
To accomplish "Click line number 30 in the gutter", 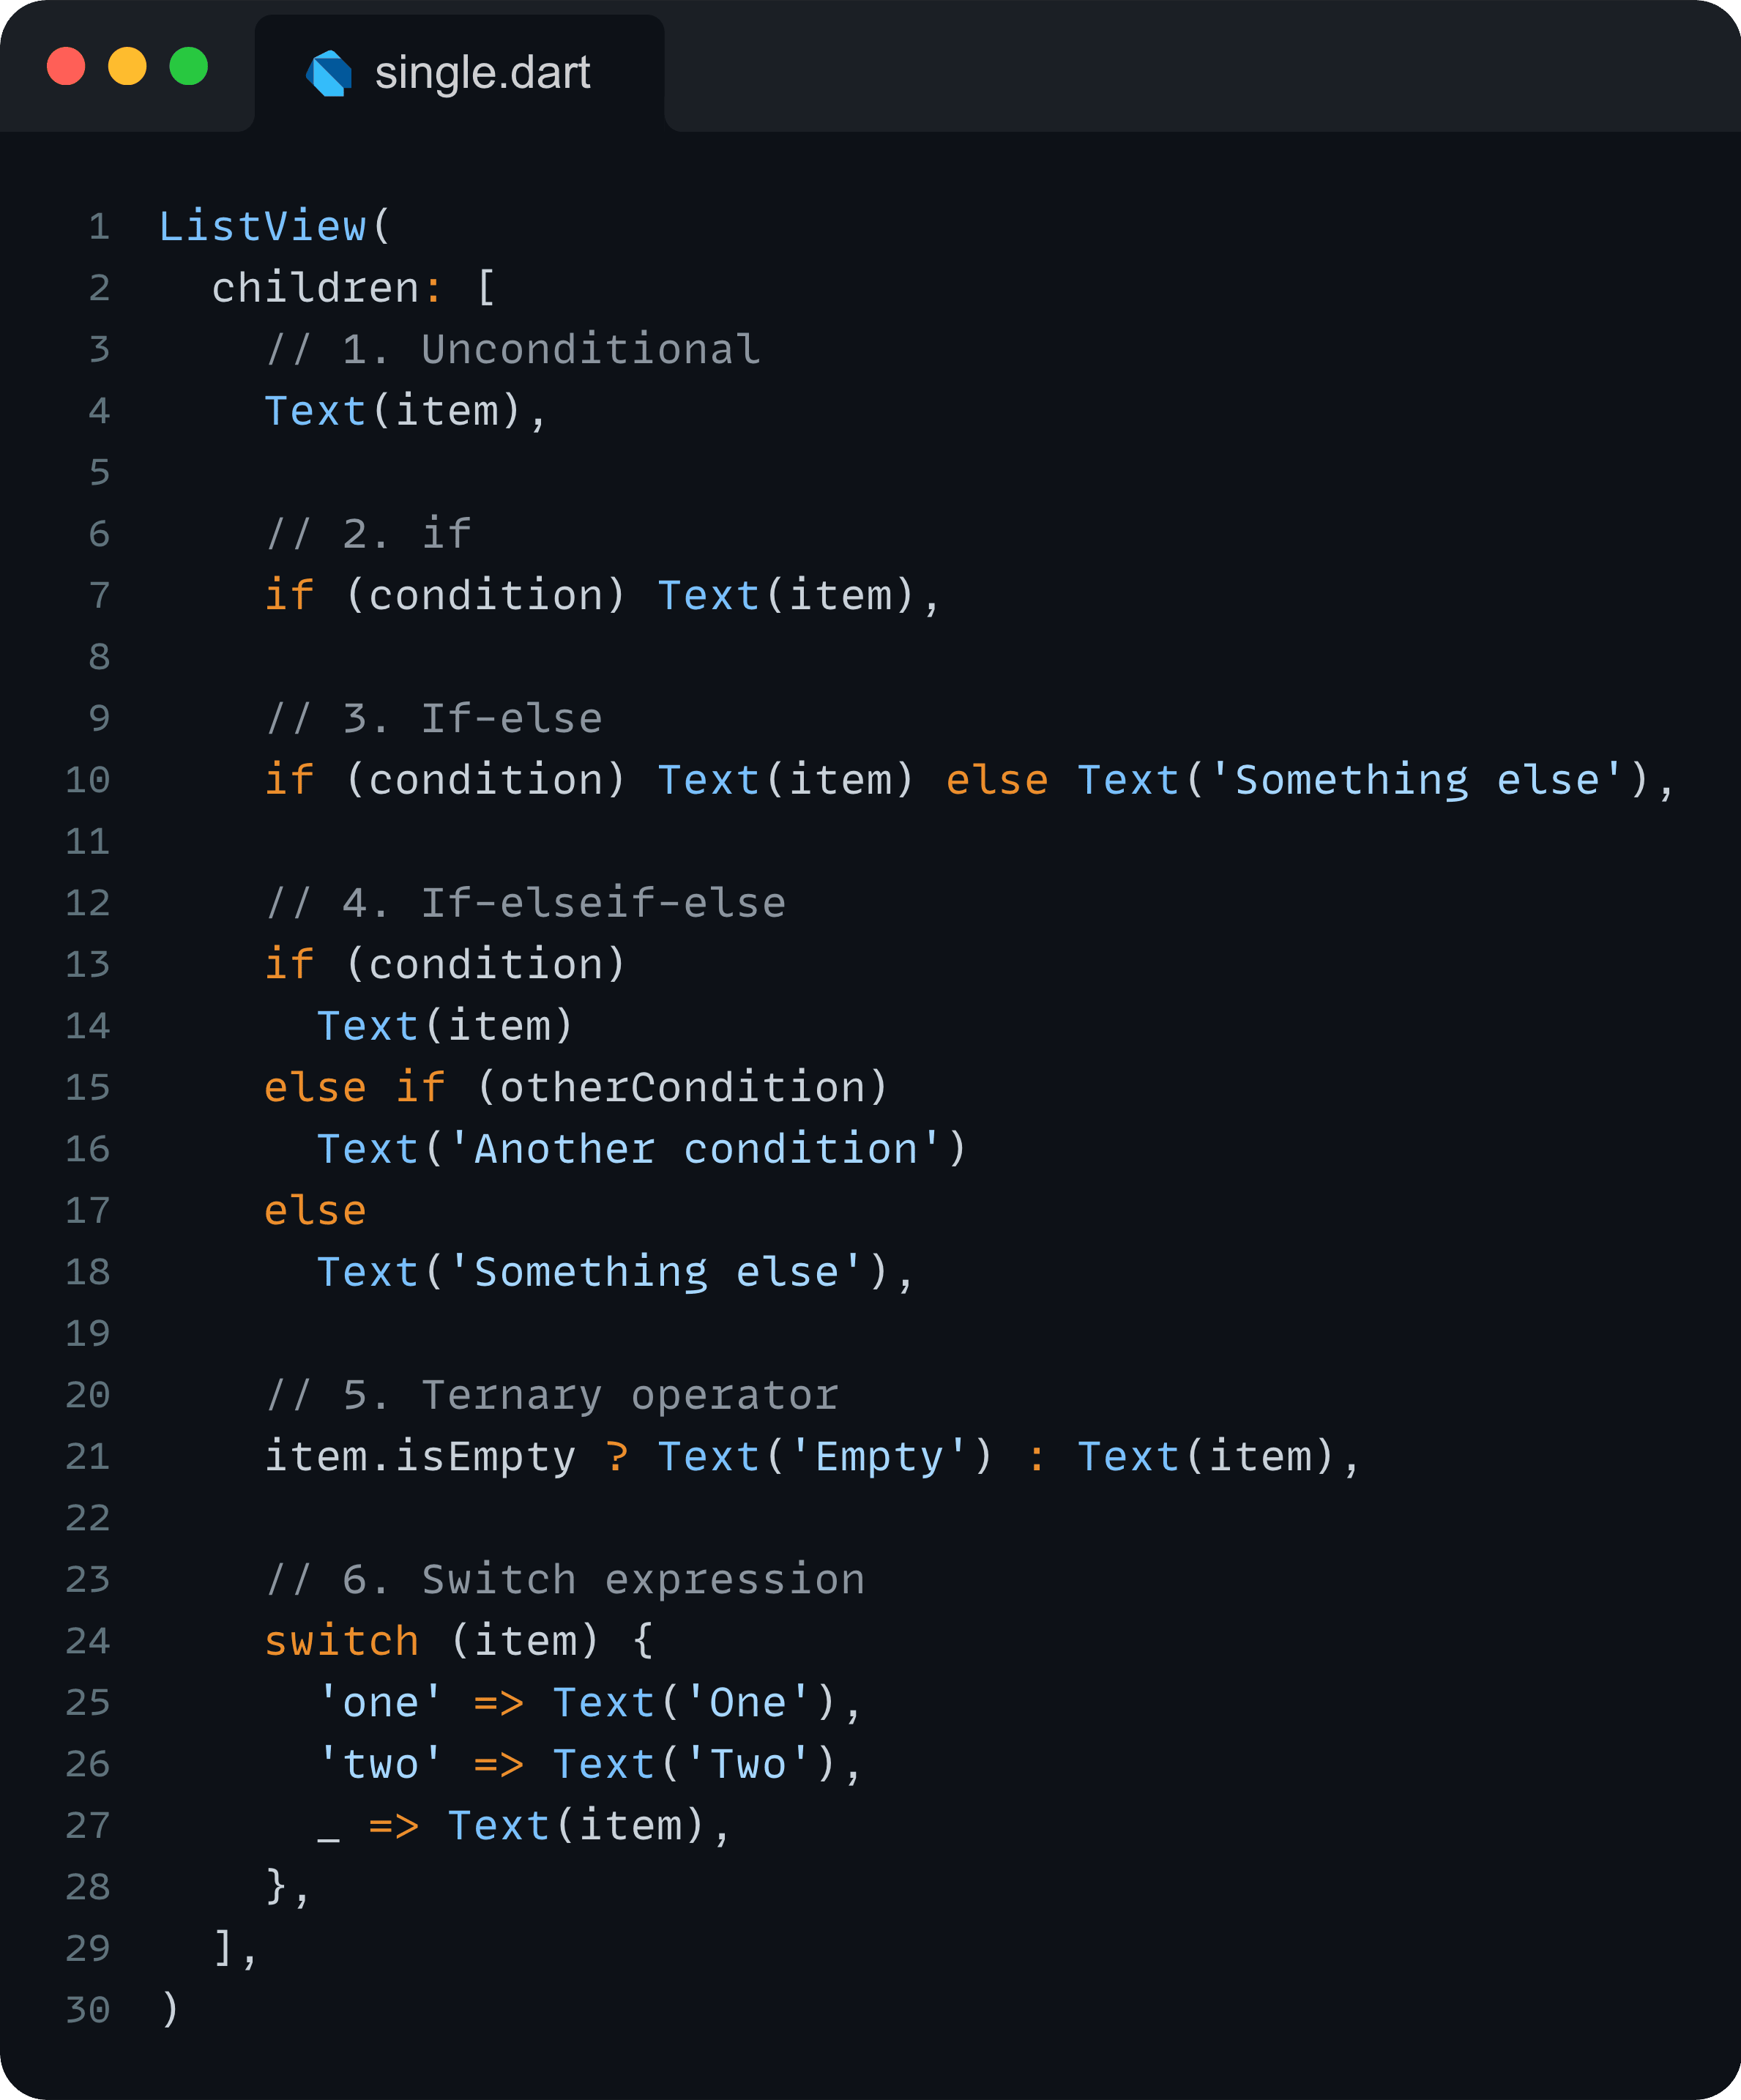I will click(88, 2010).
